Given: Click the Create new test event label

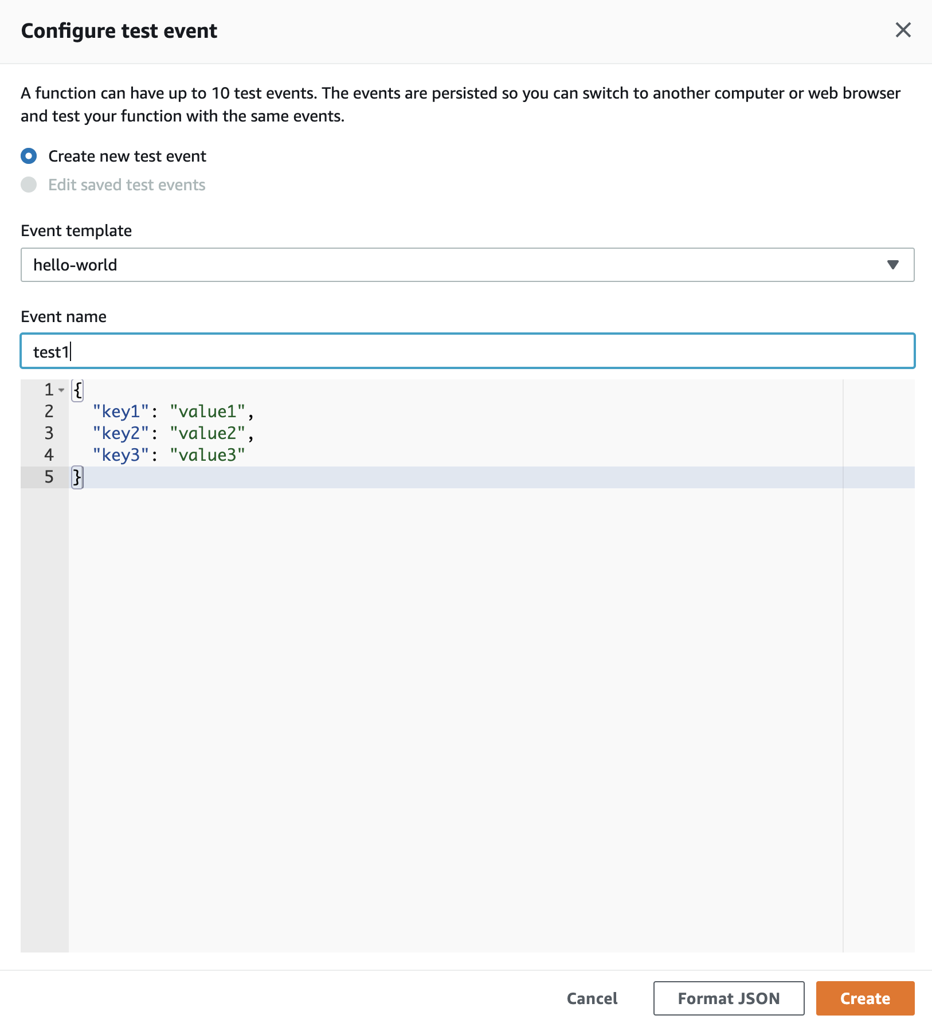Looking at the screenshot, I should pyautogui.click(x=127, y=156).
